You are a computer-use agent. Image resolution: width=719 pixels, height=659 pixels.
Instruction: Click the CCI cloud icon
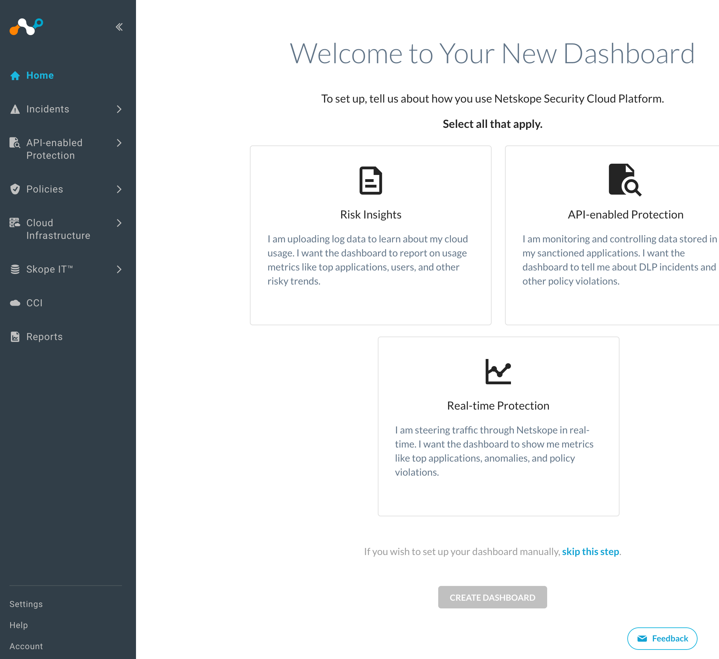click(x=15, y=303)
